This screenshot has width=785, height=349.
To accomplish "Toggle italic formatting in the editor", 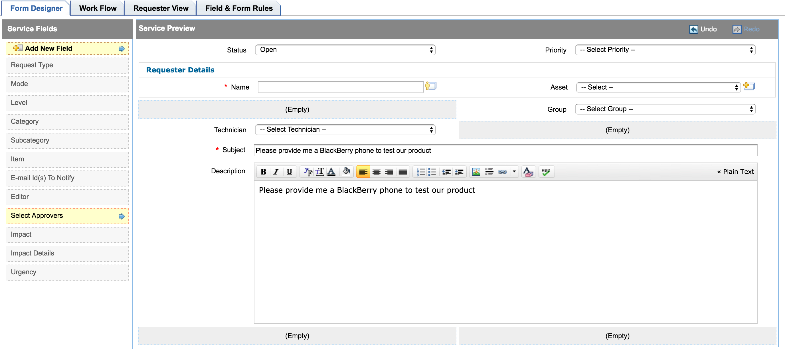I will (276, 172).
